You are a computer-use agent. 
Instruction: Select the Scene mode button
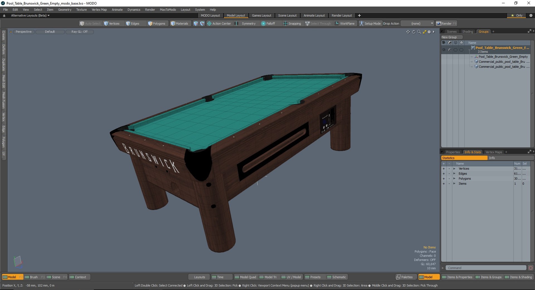[56, 277]
